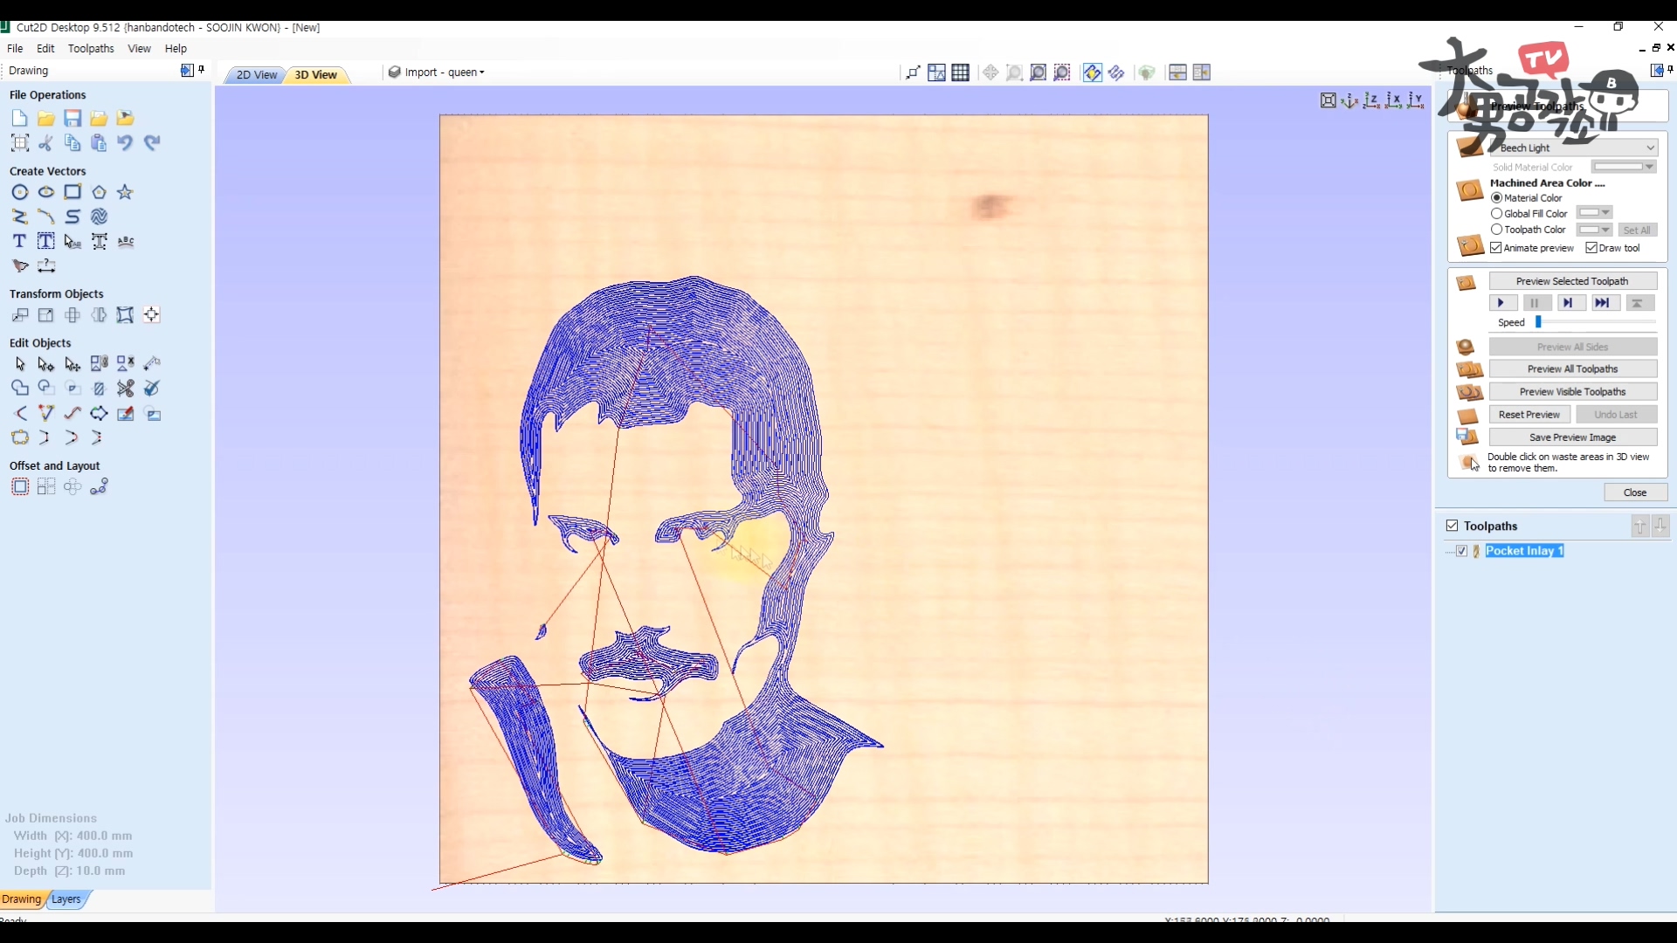Open an existing file icon
Screen dimensions: 1677x943
(45, 118)
